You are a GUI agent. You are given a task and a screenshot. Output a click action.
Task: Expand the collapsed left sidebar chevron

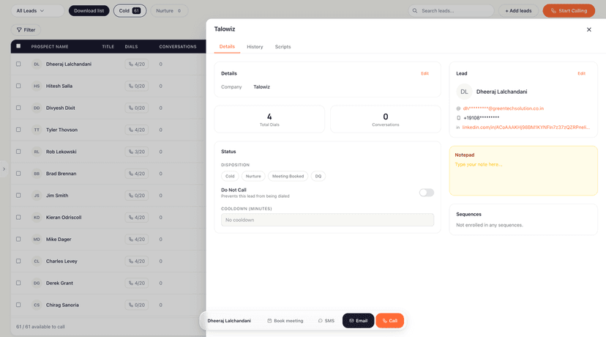pos(4,168)
